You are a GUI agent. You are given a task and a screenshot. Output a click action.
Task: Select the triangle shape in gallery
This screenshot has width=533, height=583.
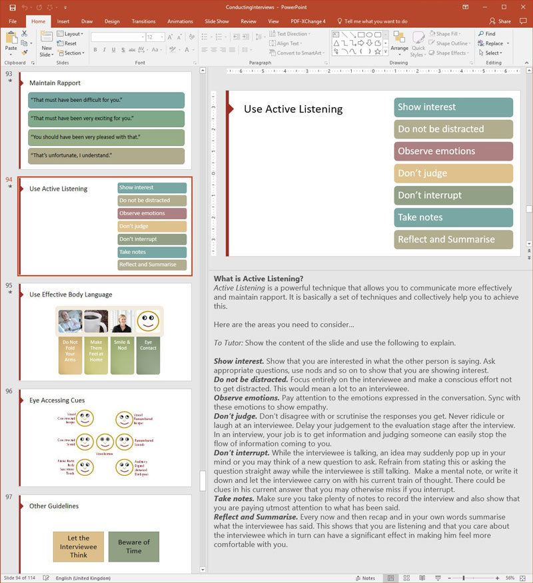(x=336, y=43)
